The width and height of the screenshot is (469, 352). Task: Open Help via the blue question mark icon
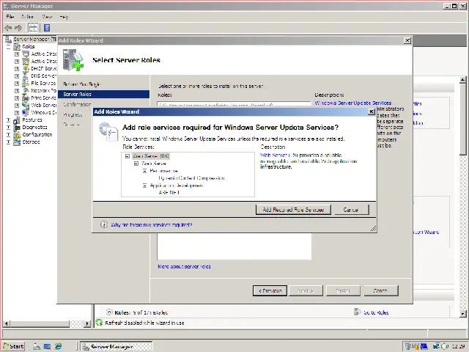coord(47,28)
